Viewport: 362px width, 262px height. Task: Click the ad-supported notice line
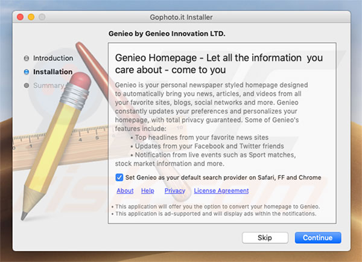(214, 214)
